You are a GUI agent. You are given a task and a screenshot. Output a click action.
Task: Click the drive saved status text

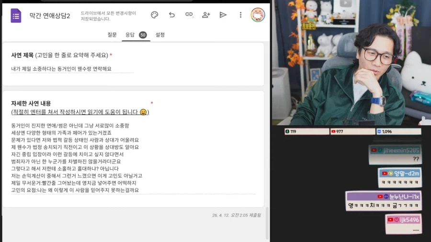coord(108,16)
